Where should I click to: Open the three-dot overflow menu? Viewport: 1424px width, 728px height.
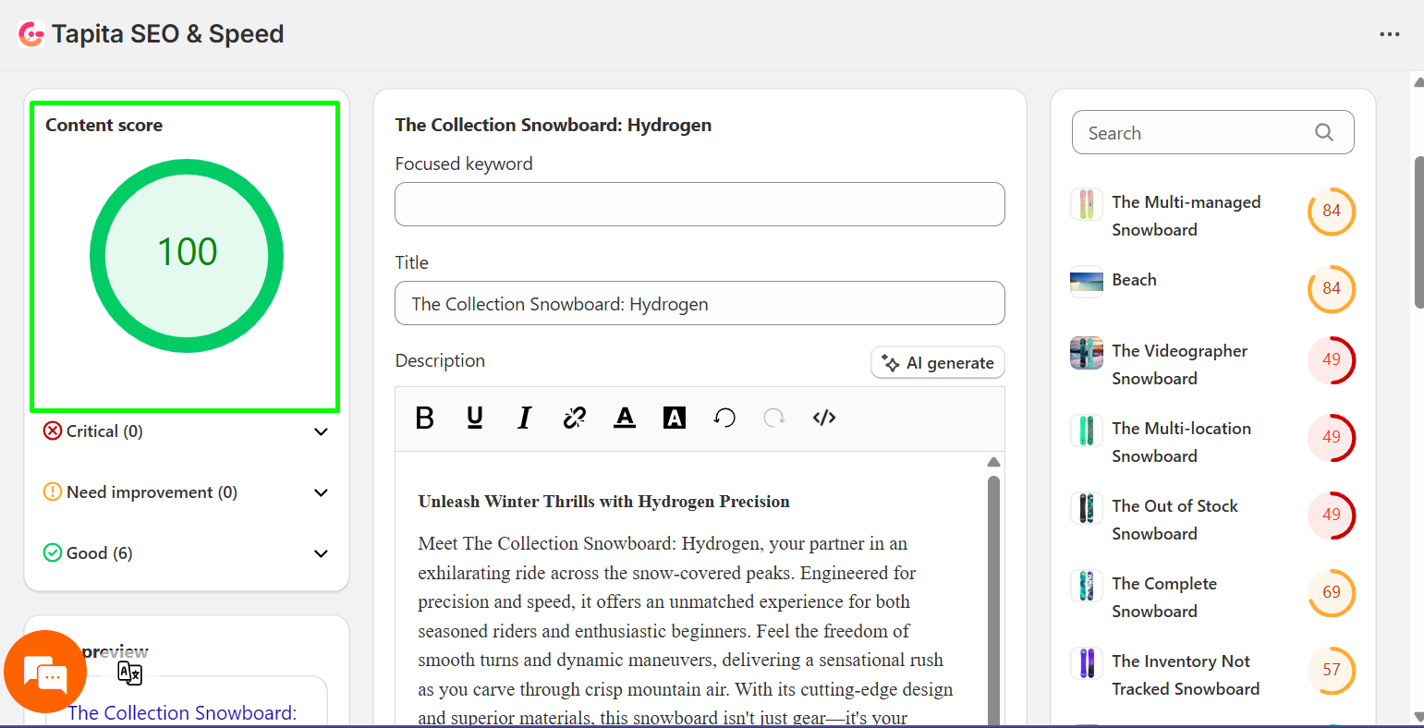(1390, 34)
